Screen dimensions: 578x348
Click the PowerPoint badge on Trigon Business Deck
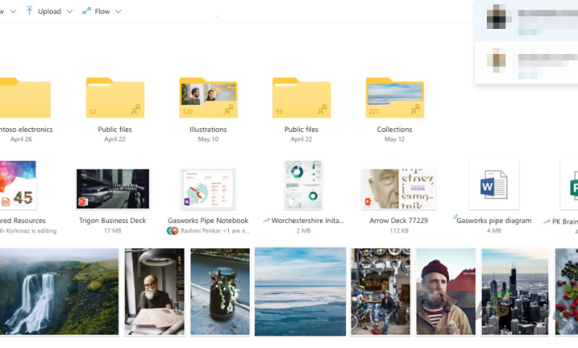83,202
